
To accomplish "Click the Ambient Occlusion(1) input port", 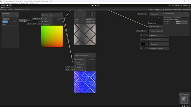I will tap(150, 48).
